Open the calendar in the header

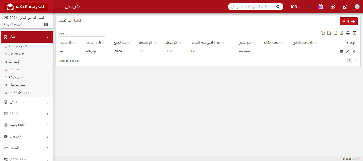[321, 7]
